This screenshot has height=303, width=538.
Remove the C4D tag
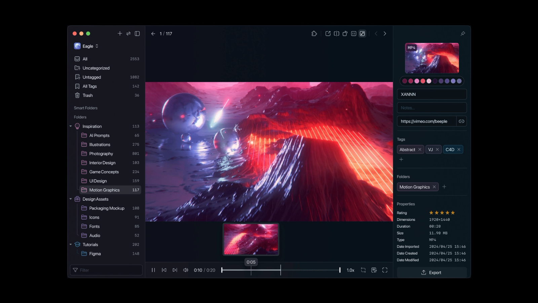point(459,149)
